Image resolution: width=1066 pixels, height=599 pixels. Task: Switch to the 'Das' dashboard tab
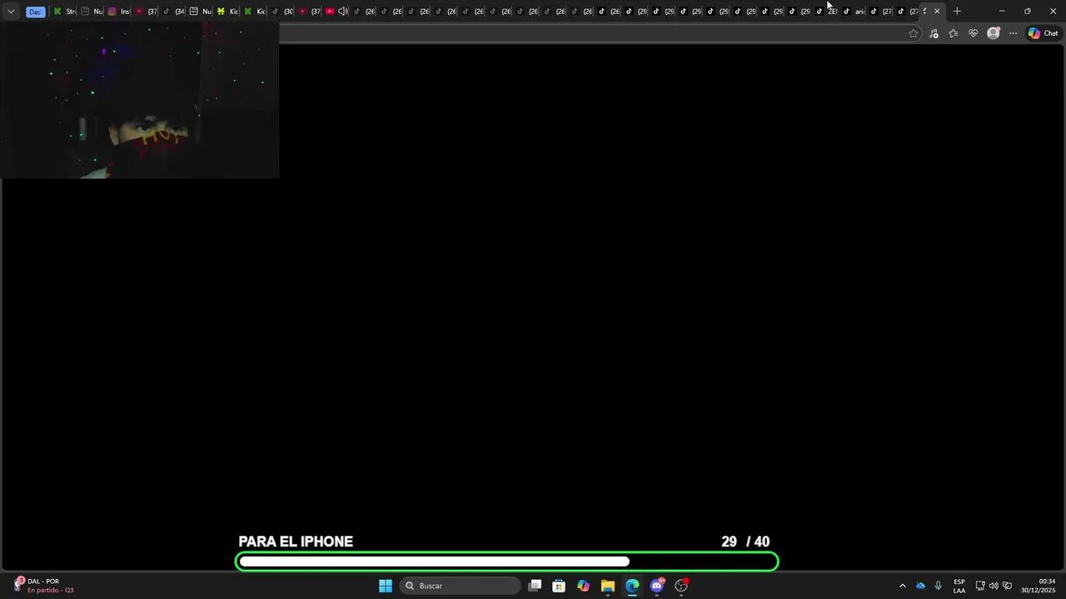coord(36,12)
